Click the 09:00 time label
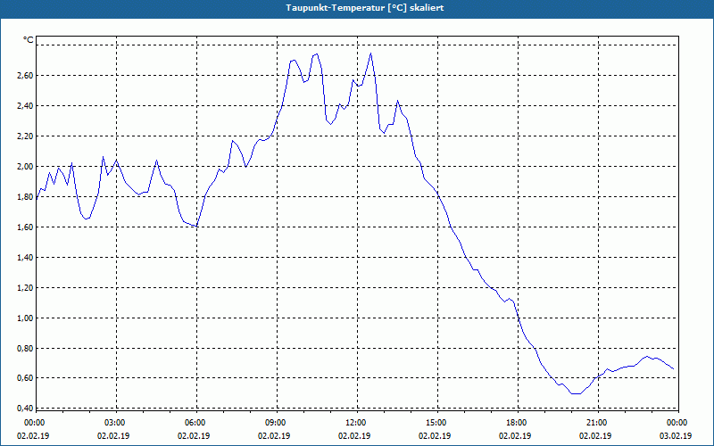 (274, 423)
